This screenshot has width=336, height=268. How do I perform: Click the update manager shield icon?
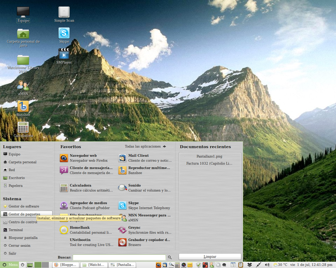click(198, 265)
